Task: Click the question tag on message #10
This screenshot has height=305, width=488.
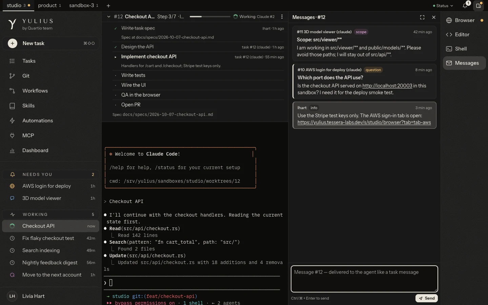Action: tap(373, 70)
